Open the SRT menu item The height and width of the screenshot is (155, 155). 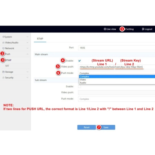(x=7, y=66)
